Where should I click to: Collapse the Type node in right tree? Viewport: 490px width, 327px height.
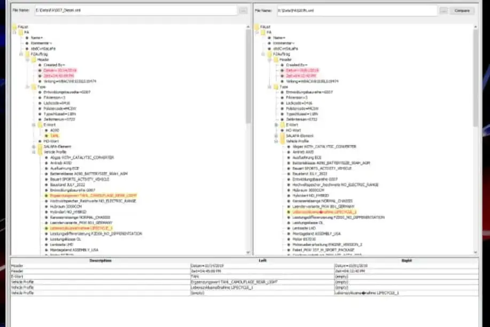click(269, 87)
